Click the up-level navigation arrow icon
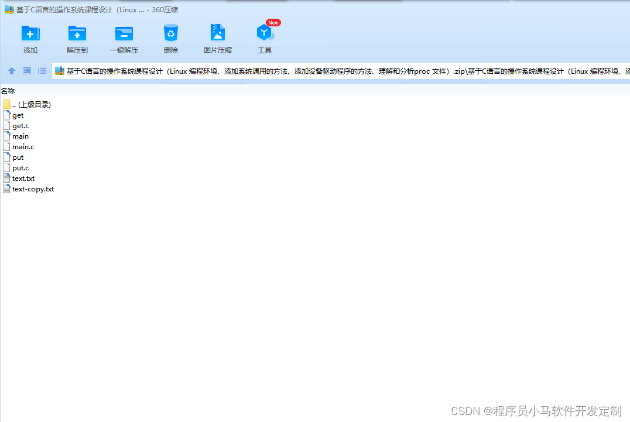This screenshot has width=630, height=422. [11, 71]
